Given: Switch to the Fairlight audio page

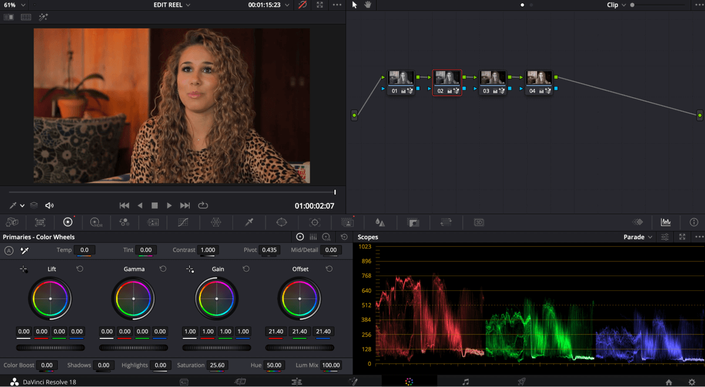Looking at the screenshot, I should [465, 382].
